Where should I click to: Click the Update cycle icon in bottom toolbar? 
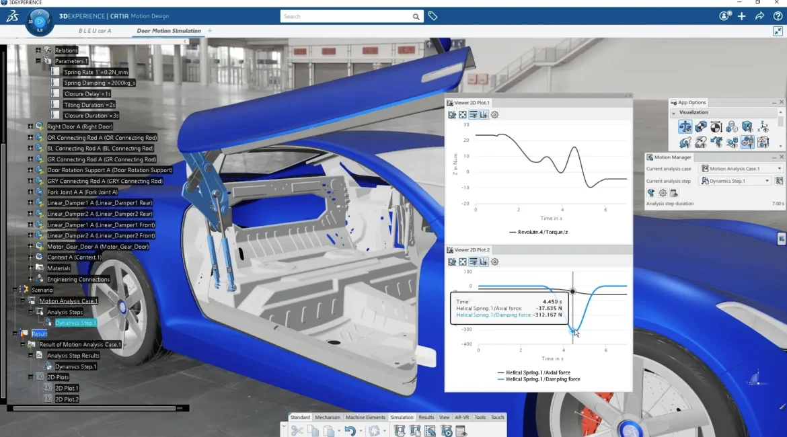pyautogui.click(x=374, y=430)
